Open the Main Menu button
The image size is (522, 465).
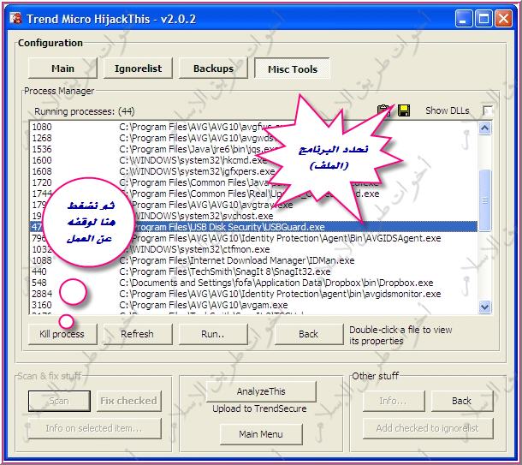(x=261, y=434)
